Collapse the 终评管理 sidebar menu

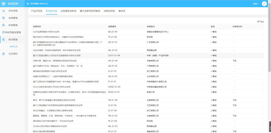click(12, 40)
